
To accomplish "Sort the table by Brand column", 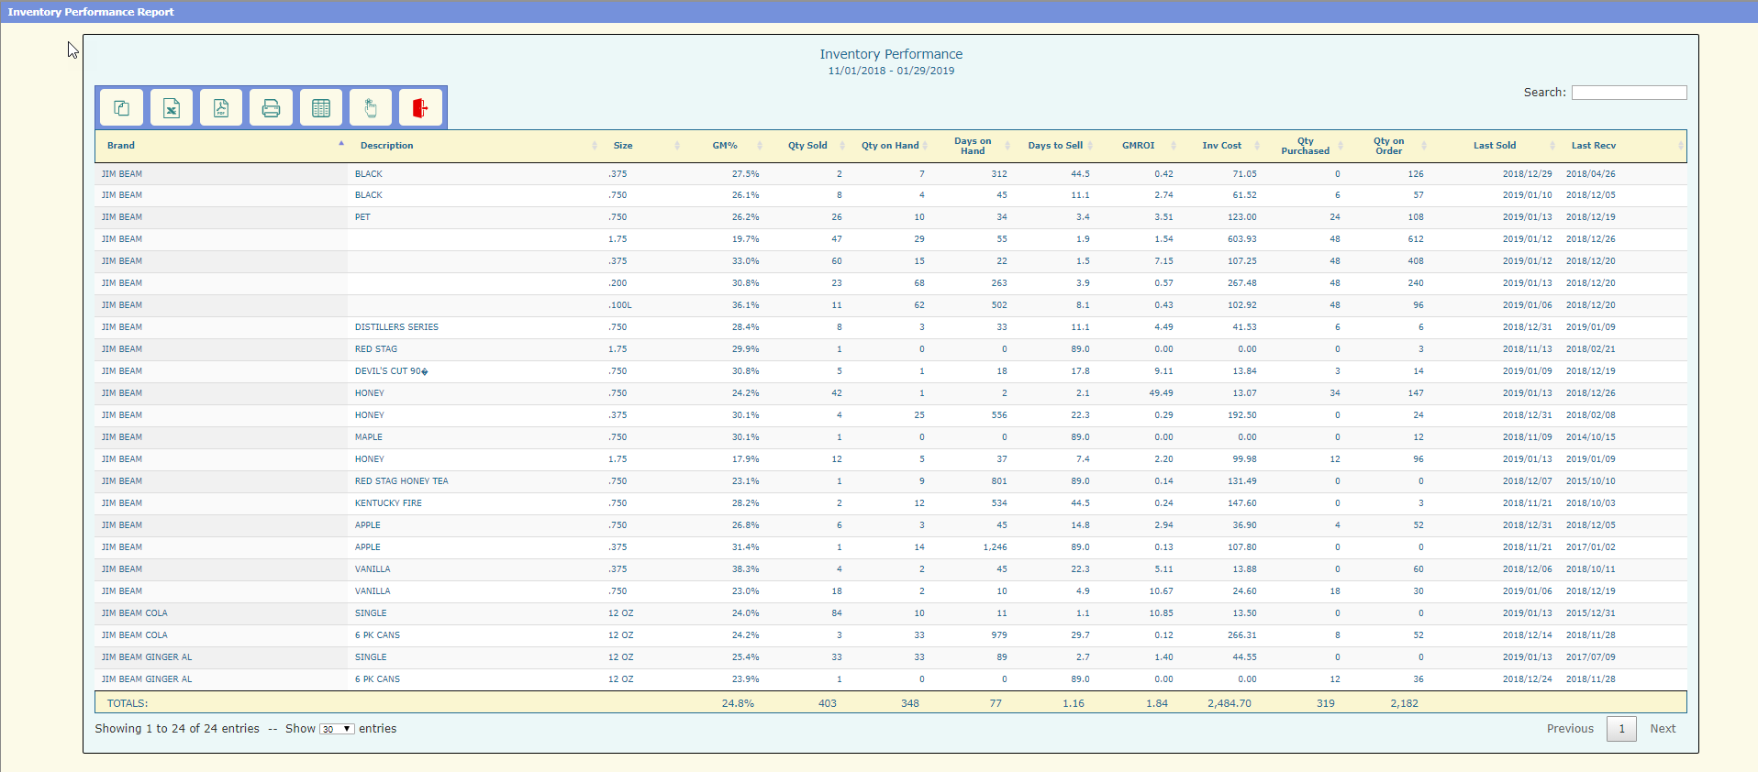I will click(121, 146).
